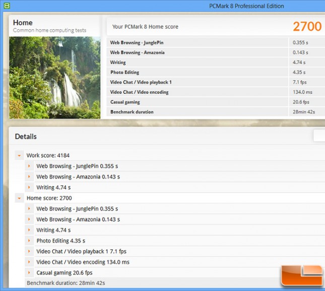Select the 2700 Home score value
325x291 pixels.
tap(307, 27)
